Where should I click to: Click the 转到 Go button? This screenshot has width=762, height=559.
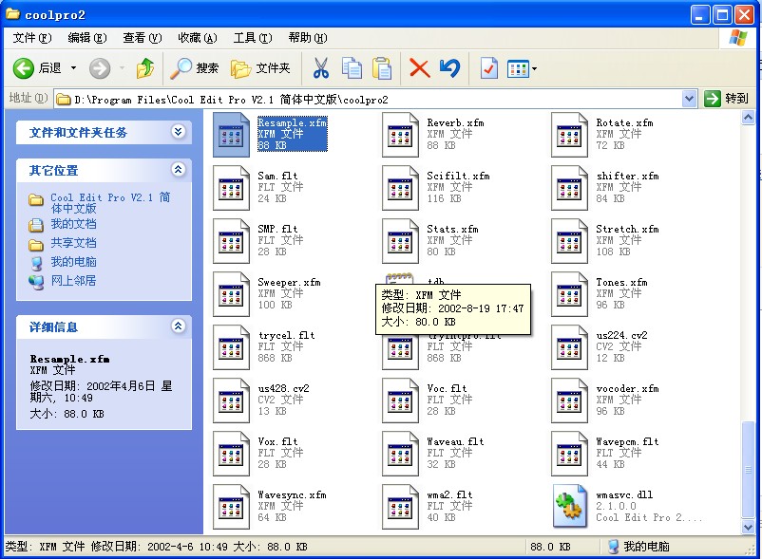(726, 99)
